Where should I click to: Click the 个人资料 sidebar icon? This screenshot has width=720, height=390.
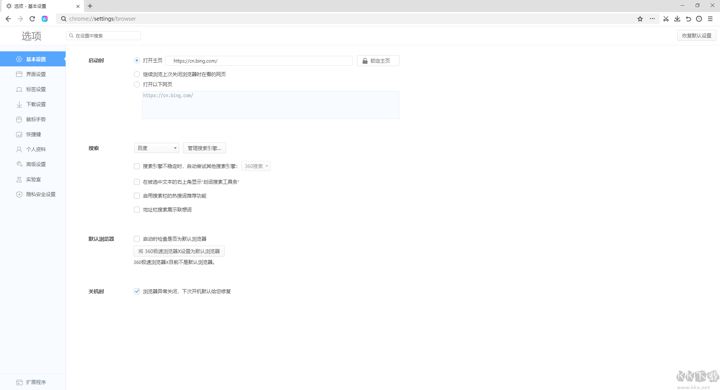19,149
